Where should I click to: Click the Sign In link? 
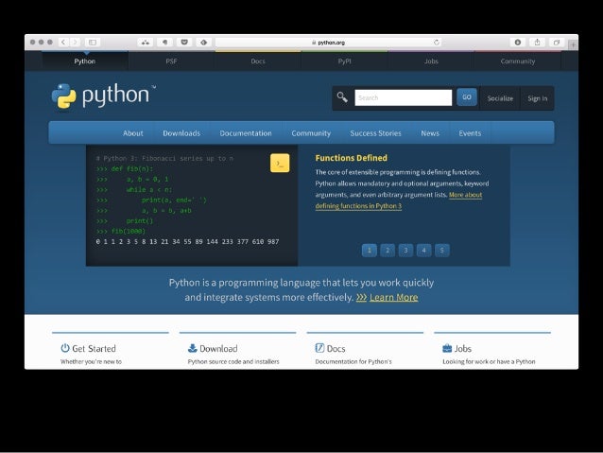click(x=537, y=98)
